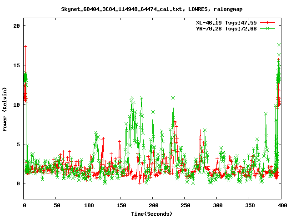The width and height of the screenshot is (291, 218).
Task: Click the y-axis tick label '15'
Action: 16,65
